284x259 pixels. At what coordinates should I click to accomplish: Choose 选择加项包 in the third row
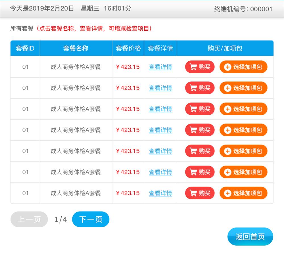243,109
